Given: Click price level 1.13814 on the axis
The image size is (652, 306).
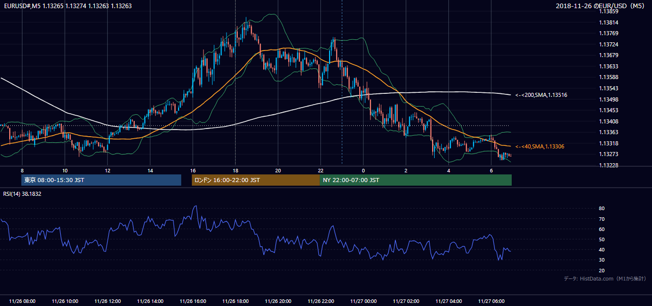Looking at the screenshot, I should click(x=609, y=22).
